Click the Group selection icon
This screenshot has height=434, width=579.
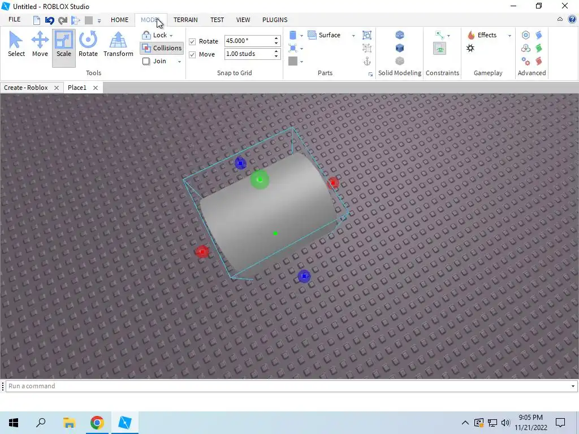(366, 35)
